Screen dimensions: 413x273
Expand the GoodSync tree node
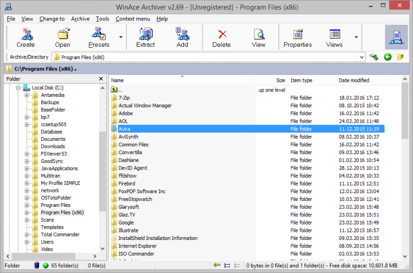pos(27,161)
